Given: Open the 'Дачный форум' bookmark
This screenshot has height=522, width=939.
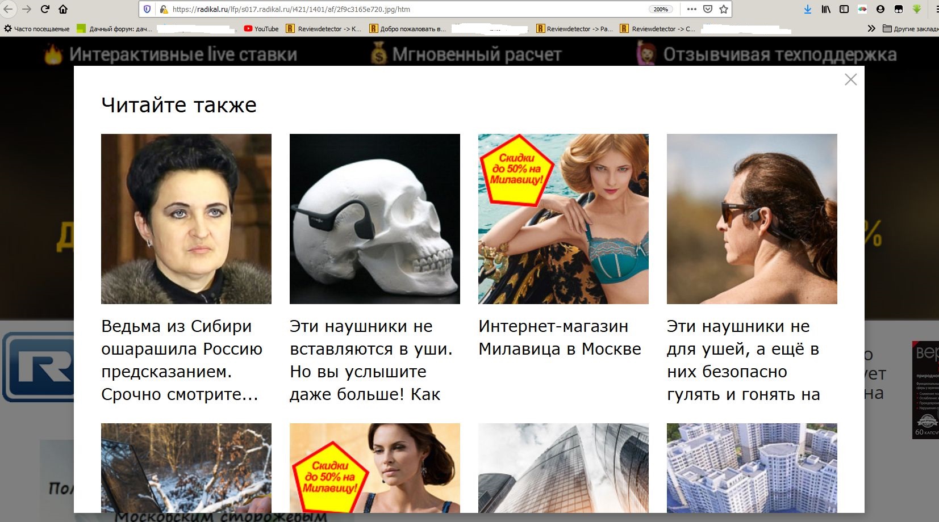Looking at the screenshot, I should pyautogui.click(x=115, y=28).
